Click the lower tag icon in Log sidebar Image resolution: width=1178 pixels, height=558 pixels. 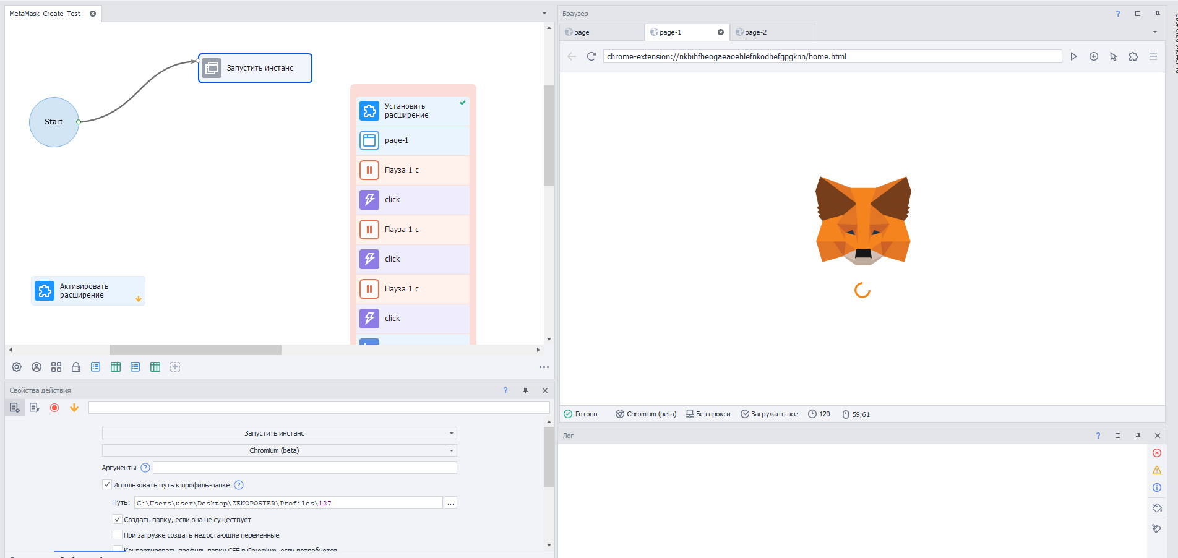[1157, 529]
